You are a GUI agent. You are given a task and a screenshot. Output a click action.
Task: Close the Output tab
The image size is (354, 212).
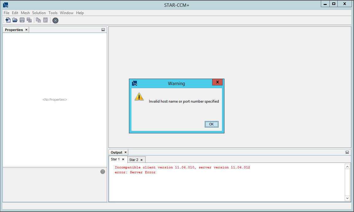(x=126, y=152)
